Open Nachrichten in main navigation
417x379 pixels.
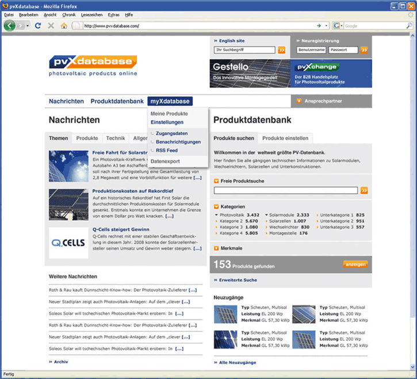pos(66,101)
